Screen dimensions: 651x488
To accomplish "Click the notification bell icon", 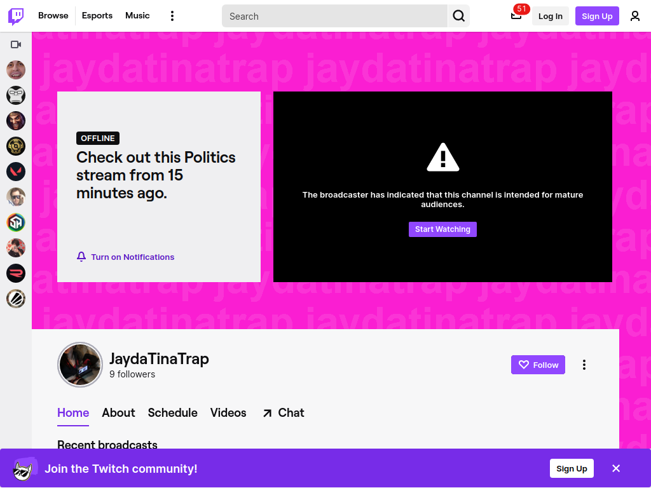I will 81,257.
